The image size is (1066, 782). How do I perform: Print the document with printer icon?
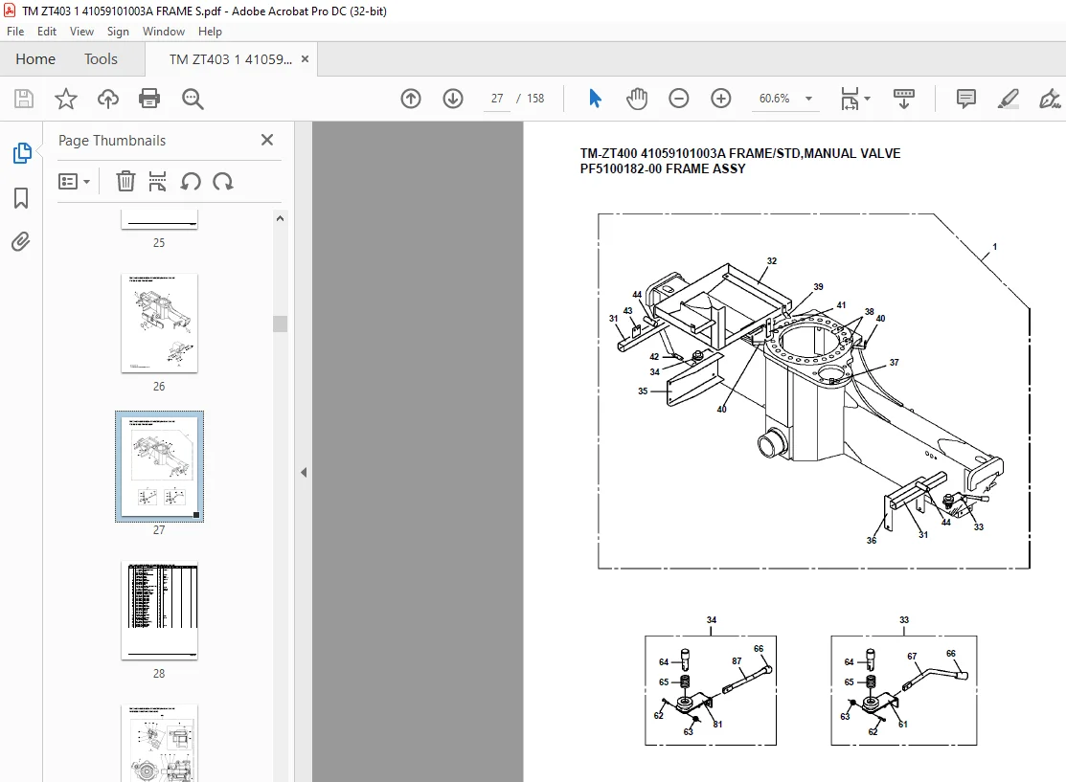coord(149,99)
